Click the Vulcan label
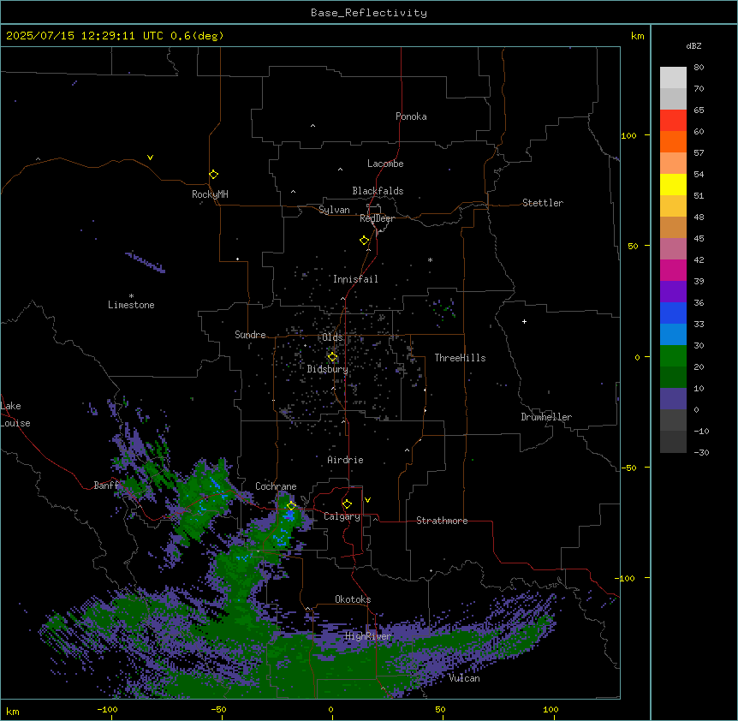The height and width of the screenshot is (721, 738). (x=465, y=678)
